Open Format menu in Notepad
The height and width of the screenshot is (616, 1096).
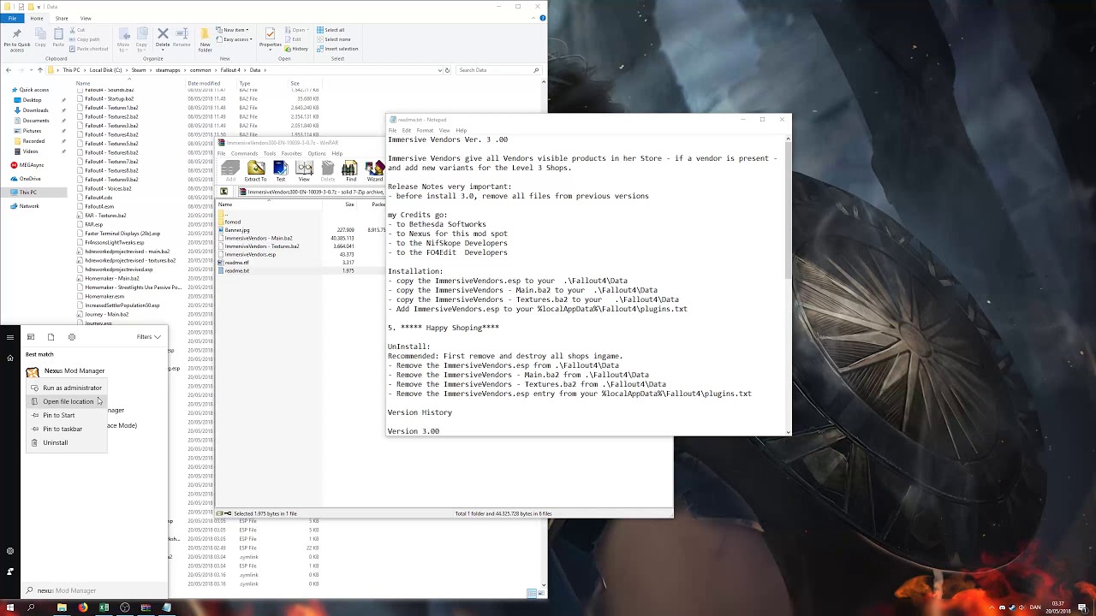(425, 130)
